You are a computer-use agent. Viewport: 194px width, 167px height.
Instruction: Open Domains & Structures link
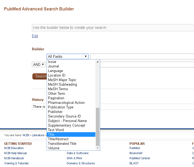81,163
